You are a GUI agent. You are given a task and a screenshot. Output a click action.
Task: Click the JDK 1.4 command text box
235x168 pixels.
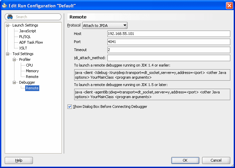152,75
